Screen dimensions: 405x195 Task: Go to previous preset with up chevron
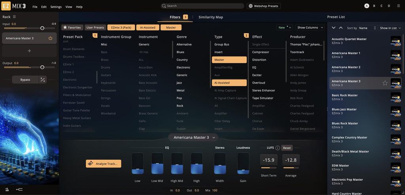point(341,28)
